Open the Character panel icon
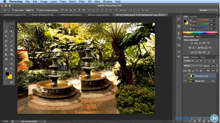This screenshot has width=220, height=123. pos(179,52)
